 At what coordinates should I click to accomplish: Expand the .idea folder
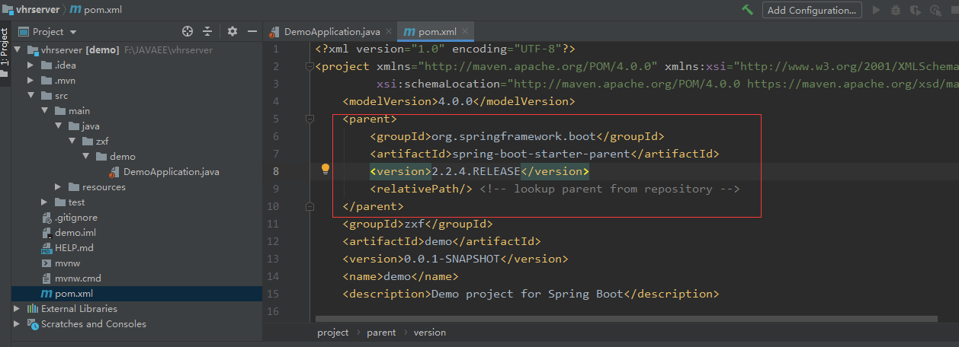pyautogui.click(x=30, y=65)
